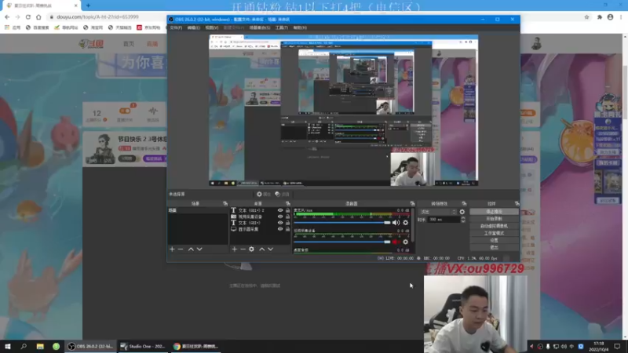Open source Properties button with gear
628x353 pixels.
(x=264, y=194)
